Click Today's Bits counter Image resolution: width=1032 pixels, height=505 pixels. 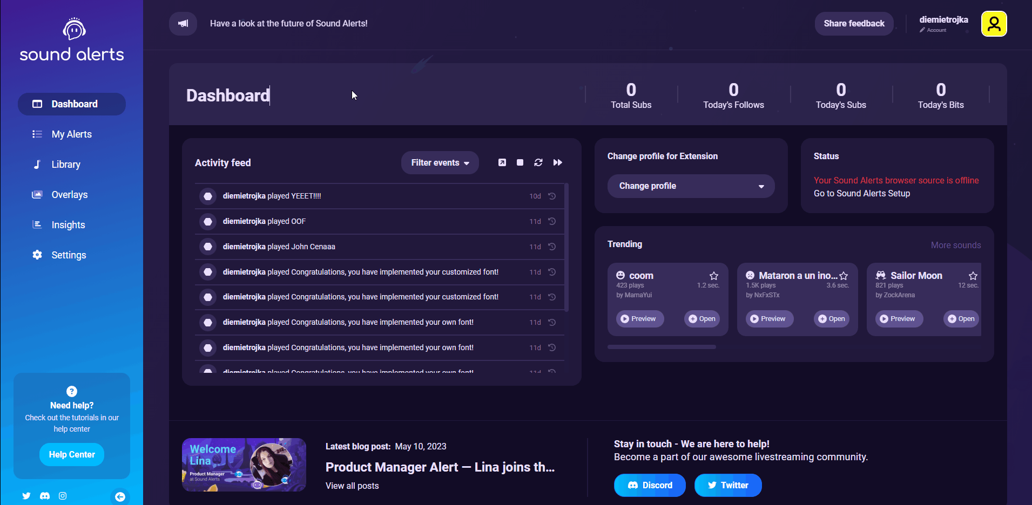(x=941, y=95)
